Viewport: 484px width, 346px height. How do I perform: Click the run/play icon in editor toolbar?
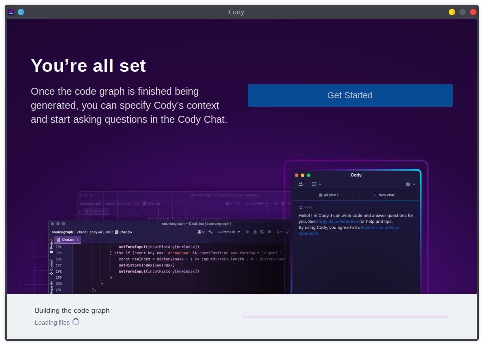click(248, 232)
